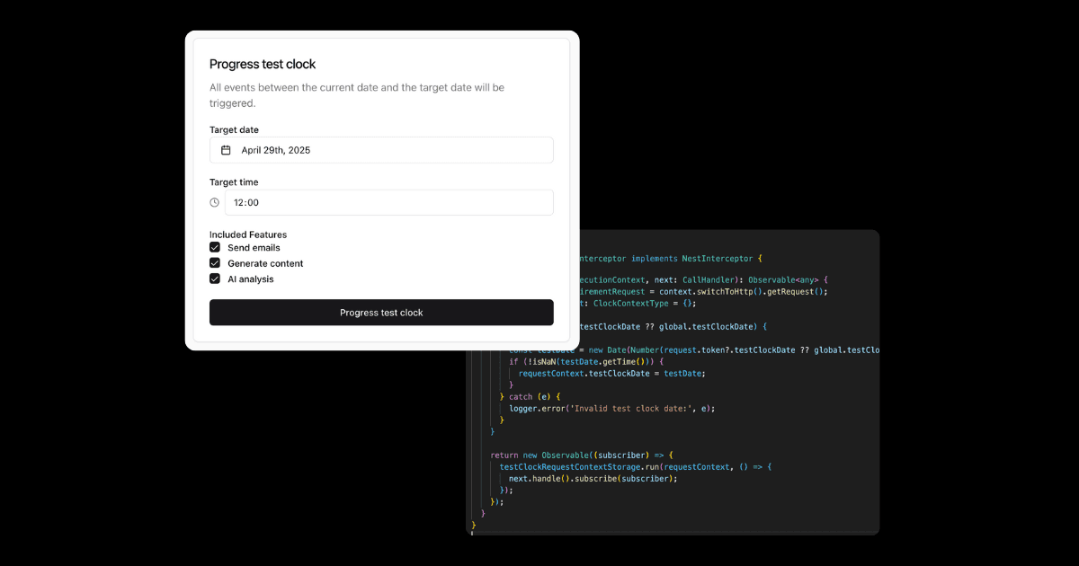Click the calendar icon in Target date field
Viewport: 1079px width, 566px height.
[226, 150]
